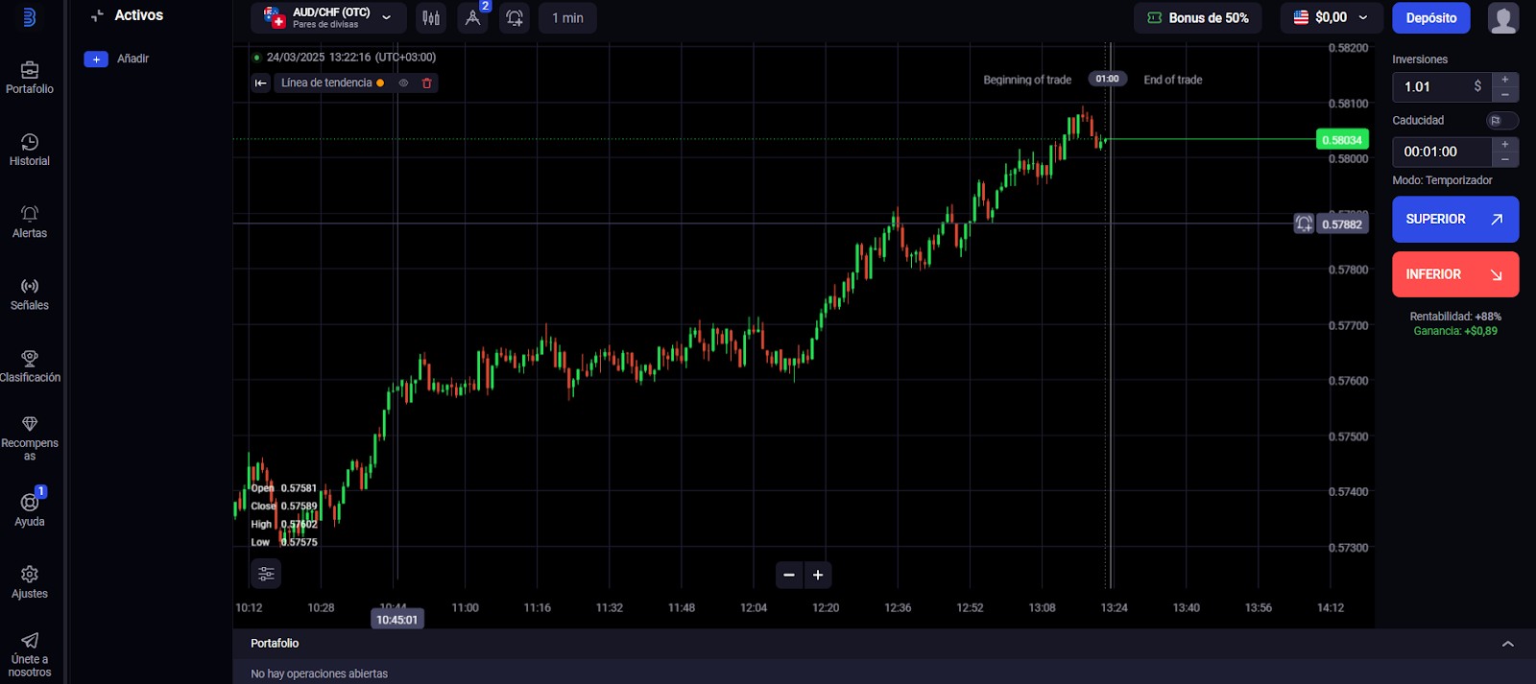Open the Historial sidebar section
Screen dimensions: 1536x684
coord(30,150)
